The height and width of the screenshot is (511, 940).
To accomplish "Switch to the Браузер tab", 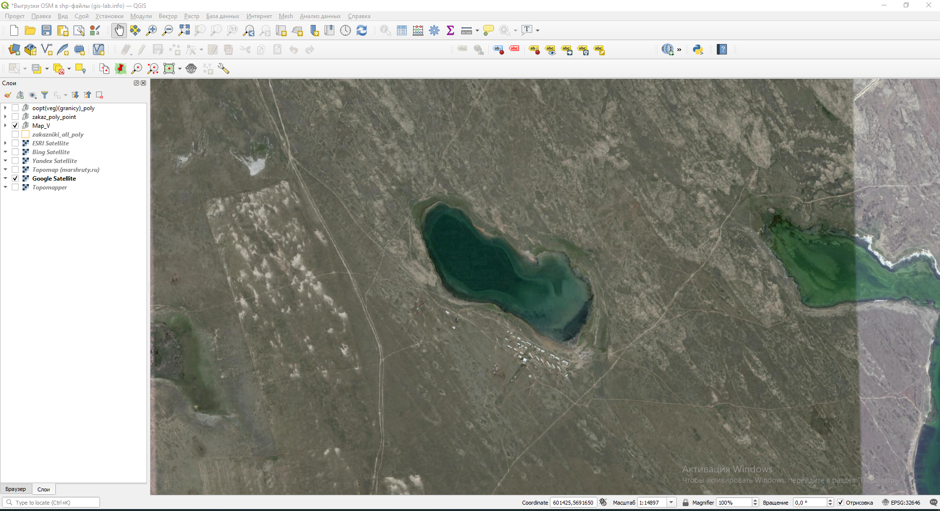I will [x=16, y=489].
